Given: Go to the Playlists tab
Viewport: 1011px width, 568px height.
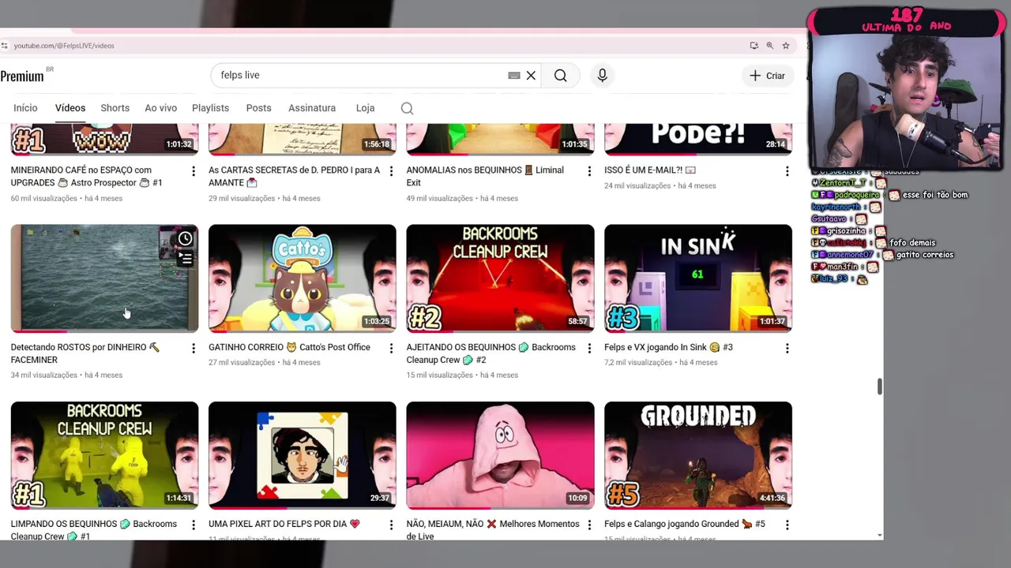Looking at the screenshot, I should [x=210, y=108].
